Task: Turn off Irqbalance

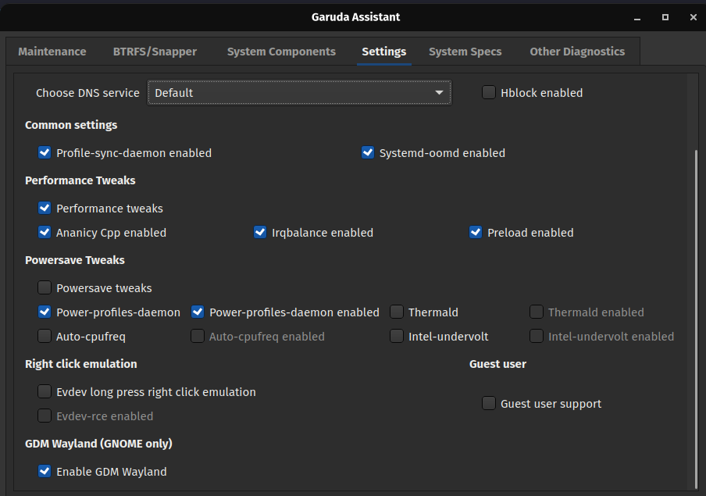Action: 259,232
